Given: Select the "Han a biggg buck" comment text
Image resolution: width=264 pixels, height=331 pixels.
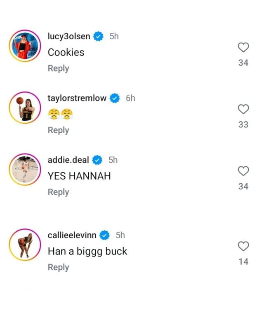Looking at the screenshot, I should tap(88, 251).
